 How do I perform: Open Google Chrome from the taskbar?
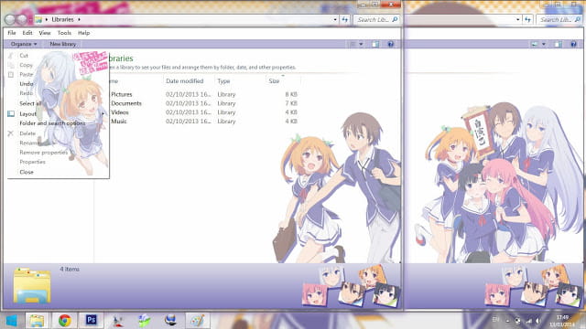[x=65, y=321]
